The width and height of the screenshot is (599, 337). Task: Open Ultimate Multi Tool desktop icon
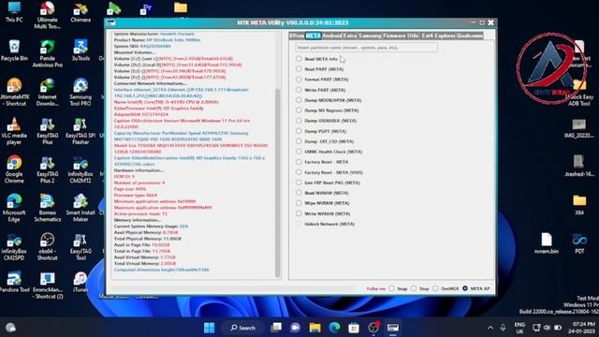pos(48,15)
